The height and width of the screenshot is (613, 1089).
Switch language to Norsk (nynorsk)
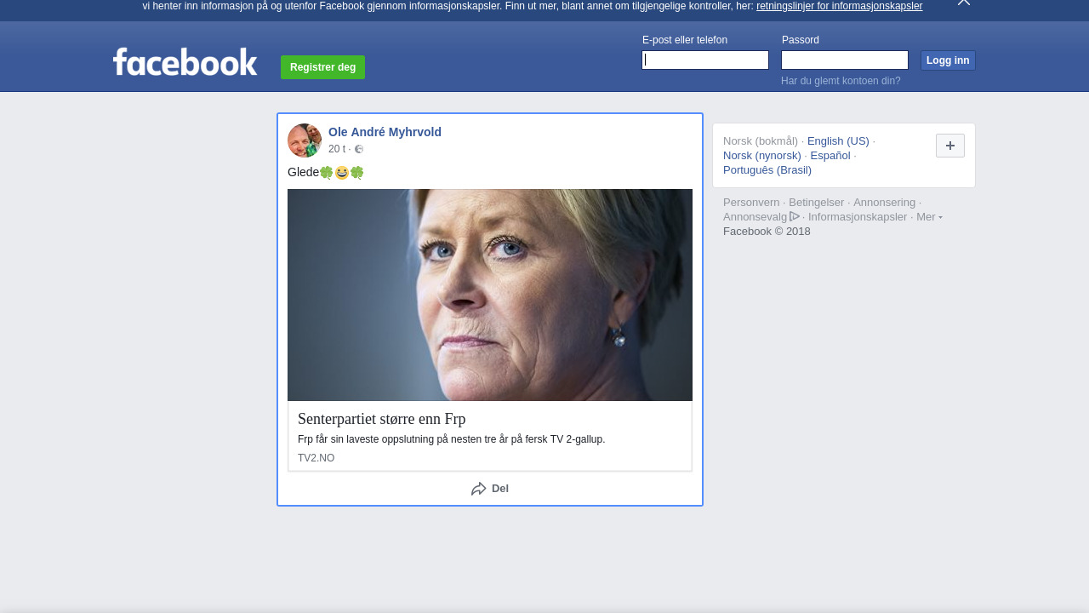tap(762, 156)
